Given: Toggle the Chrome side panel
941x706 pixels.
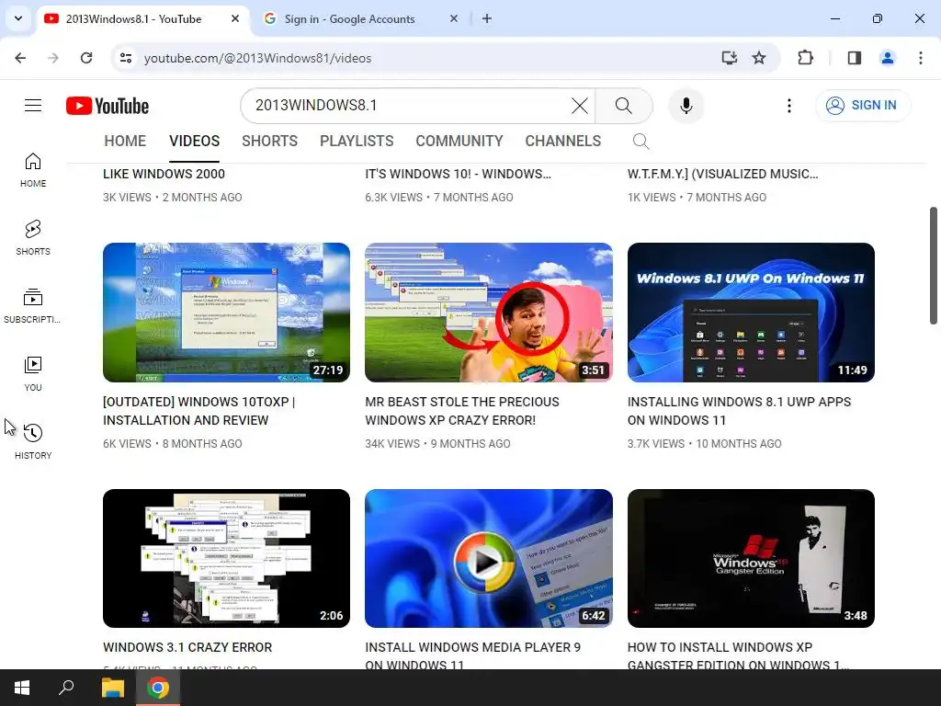Looking at the screenshot, I should click(854, 58).
